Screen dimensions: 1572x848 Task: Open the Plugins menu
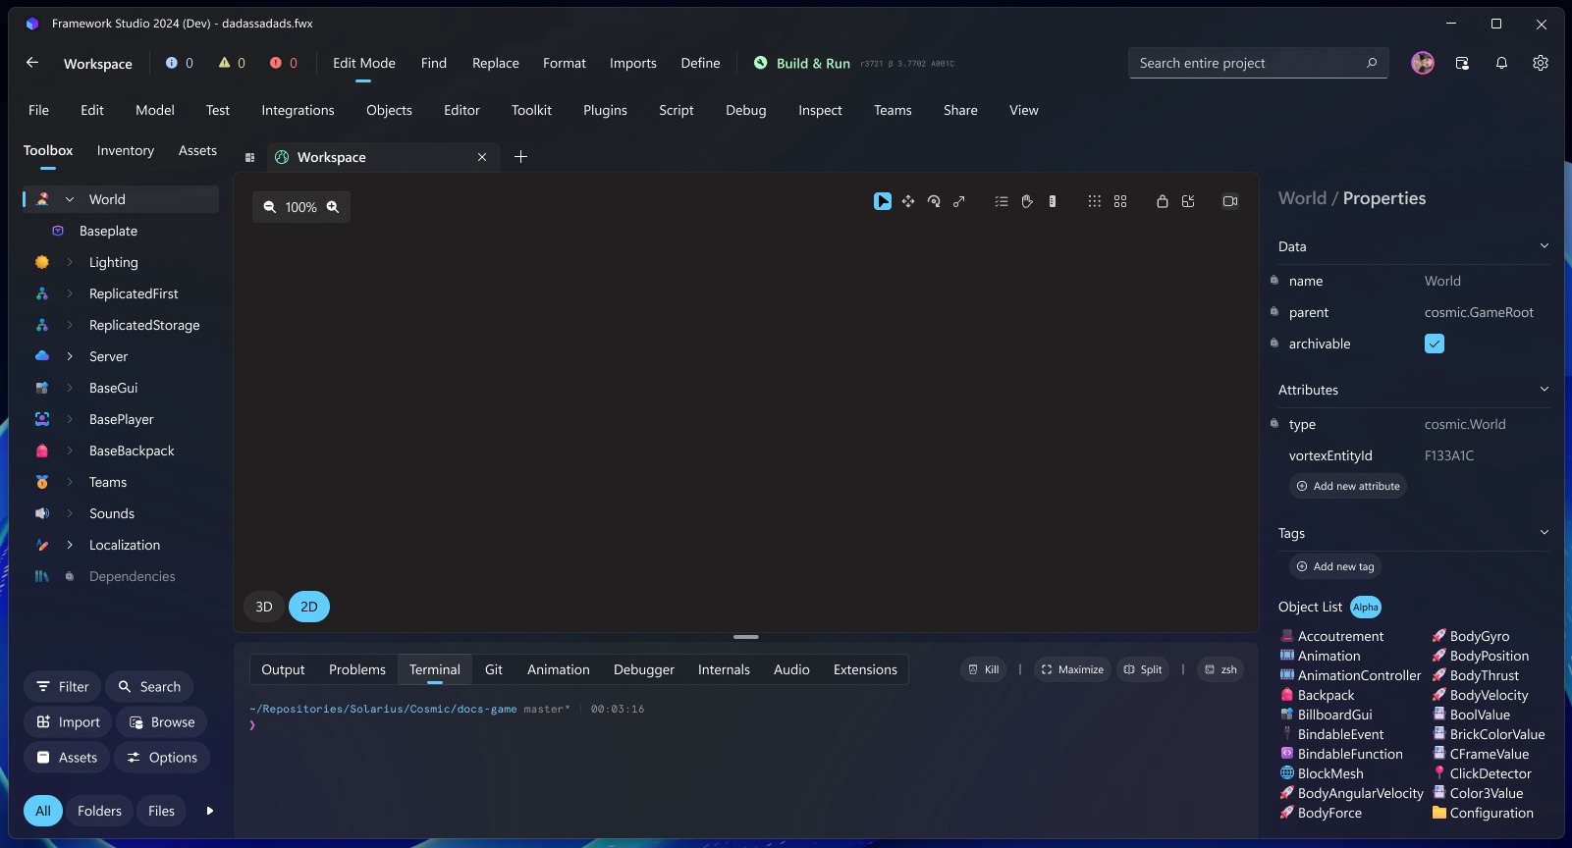[x=605, y=110]
